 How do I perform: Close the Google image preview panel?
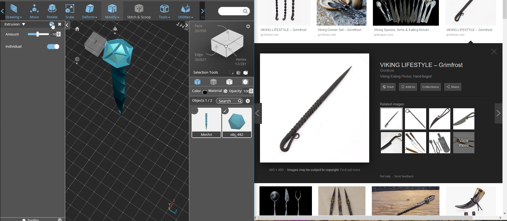pos(494,52)
